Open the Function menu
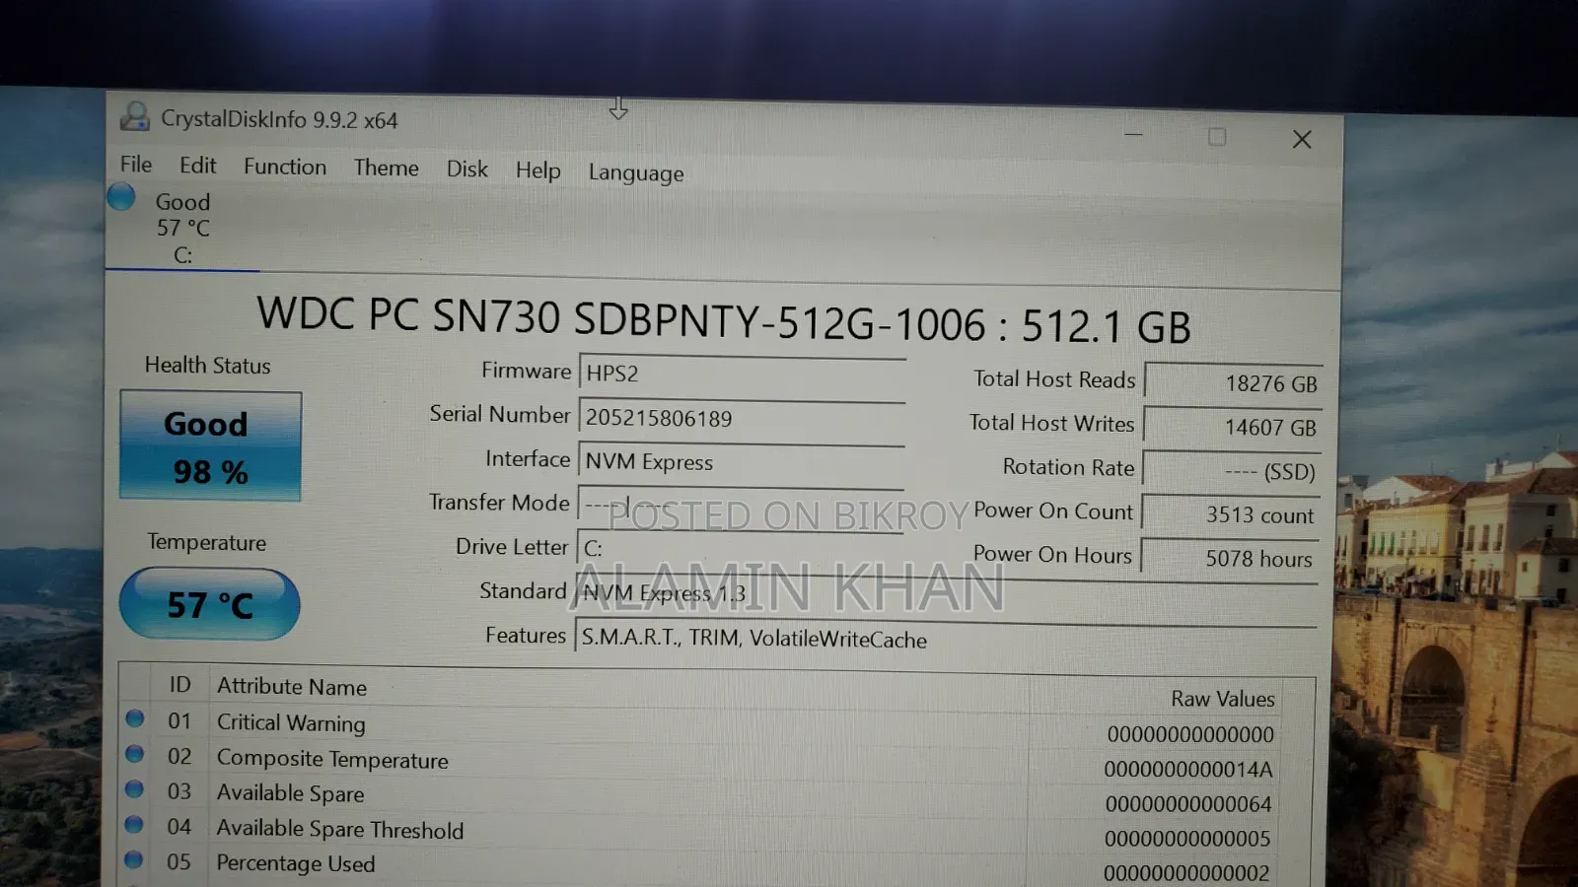This screenshot has height=887, width=1578. (x=285, y=167)
